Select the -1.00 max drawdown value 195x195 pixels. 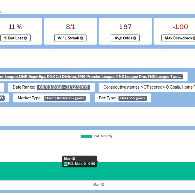tap(180, 27)
